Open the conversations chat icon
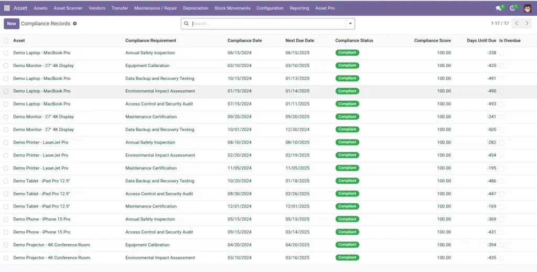 pos(499,8)
